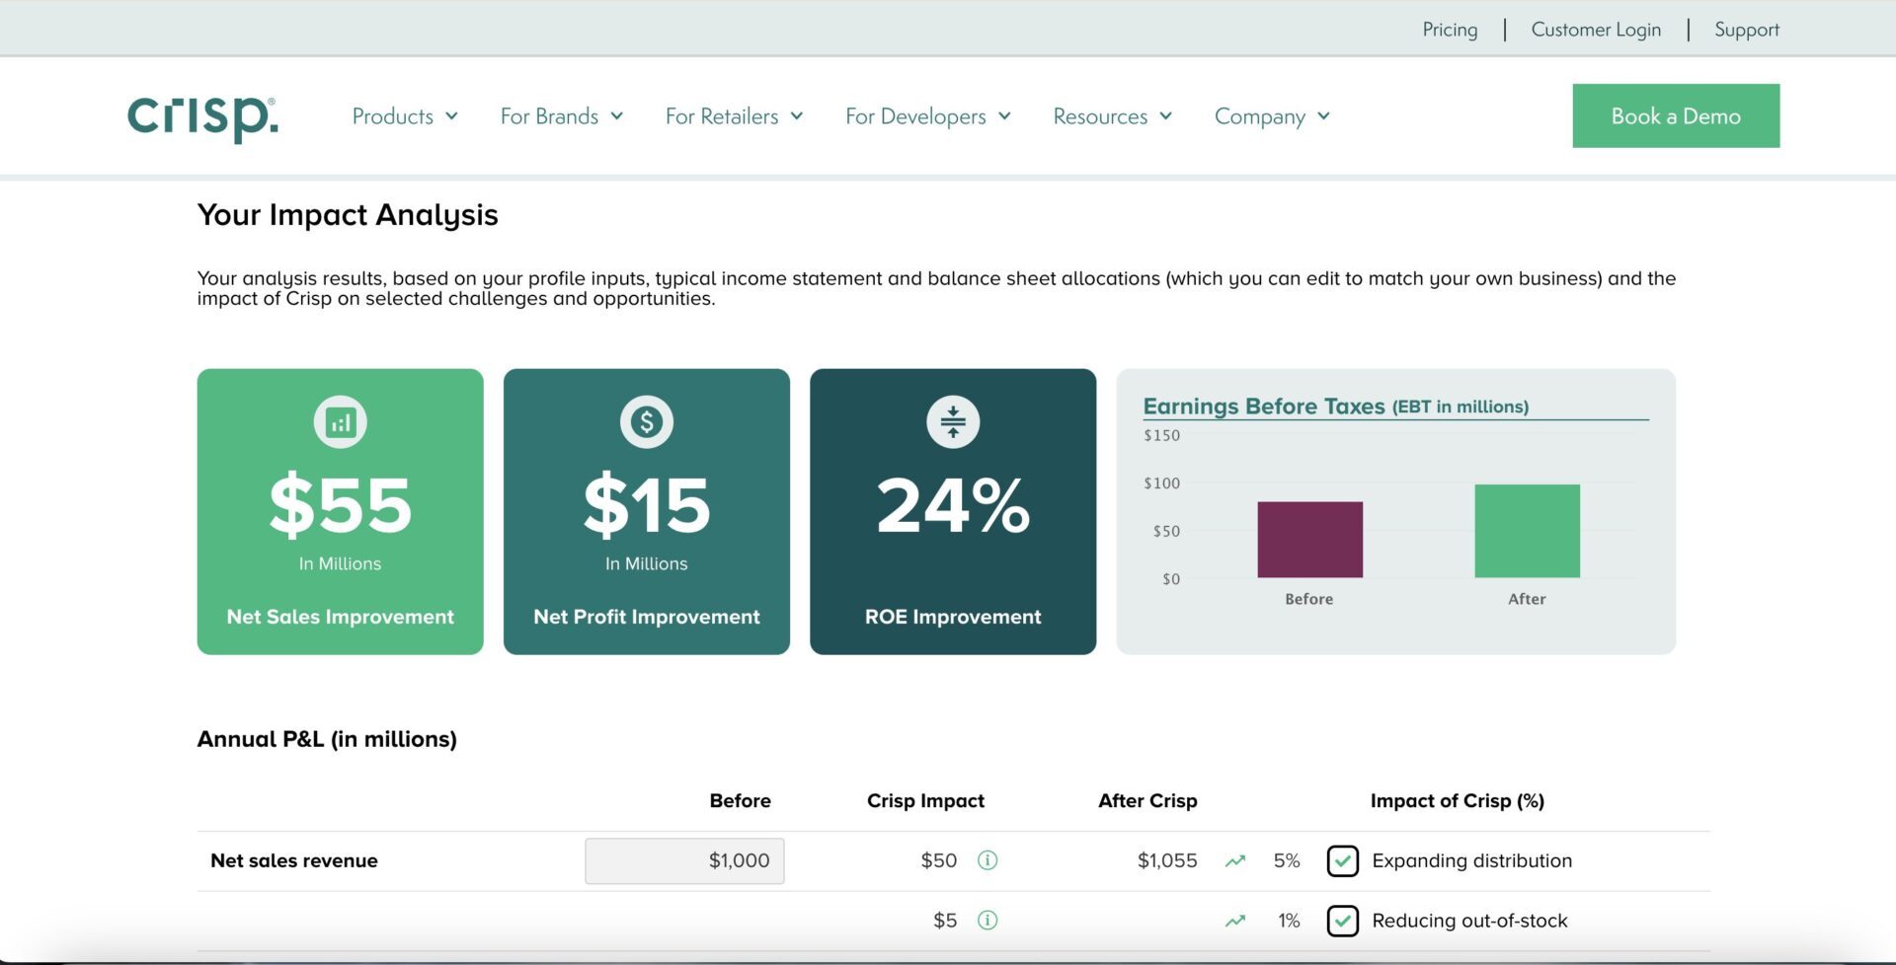Open the Support link
1896x965 pixels.
point(1747,30)
